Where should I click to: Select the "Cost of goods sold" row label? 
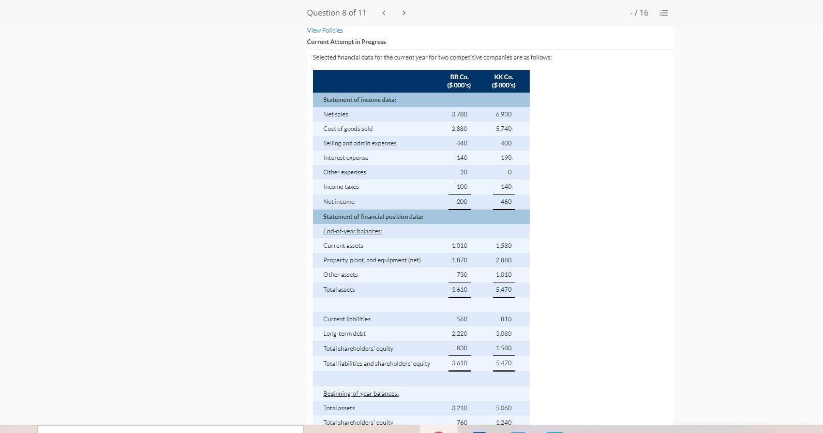tap(348, 129)
